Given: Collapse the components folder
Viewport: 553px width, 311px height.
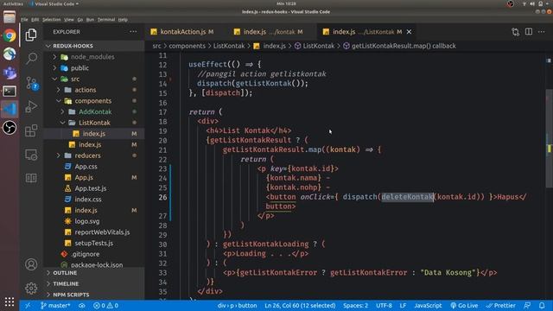Looking at the screenshot, I should tap(92, 101).
